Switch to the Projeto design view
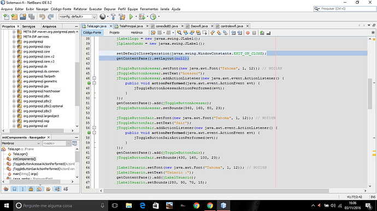 point(114,32)
